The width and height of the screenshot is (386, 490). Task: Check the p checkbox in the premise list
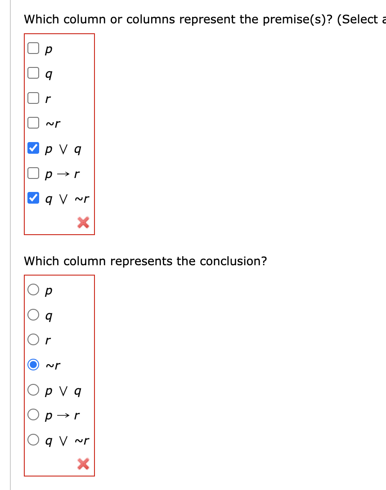coord(33,47)
